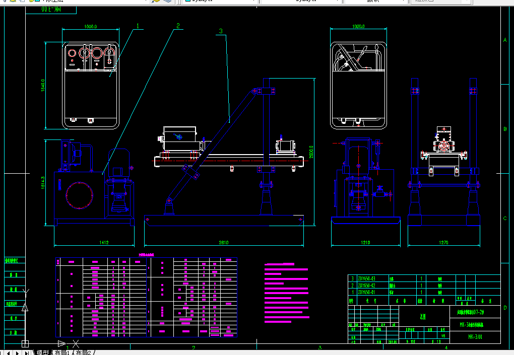Select the 1540.0 height dimension text
Screen dimensions: 514x355
pos(43,85)
